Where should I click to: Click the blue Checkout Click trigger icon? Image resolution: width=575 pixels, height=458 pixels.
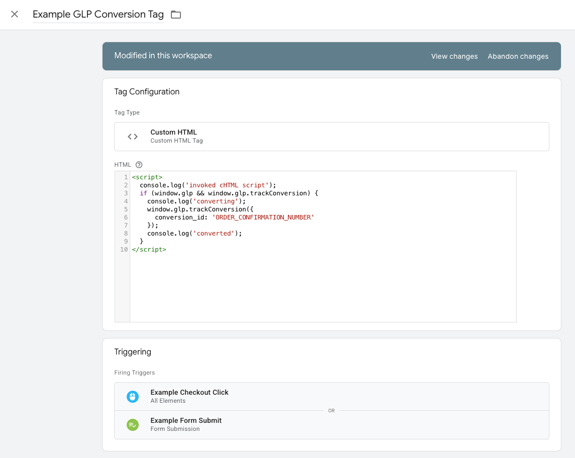(133, 397)
